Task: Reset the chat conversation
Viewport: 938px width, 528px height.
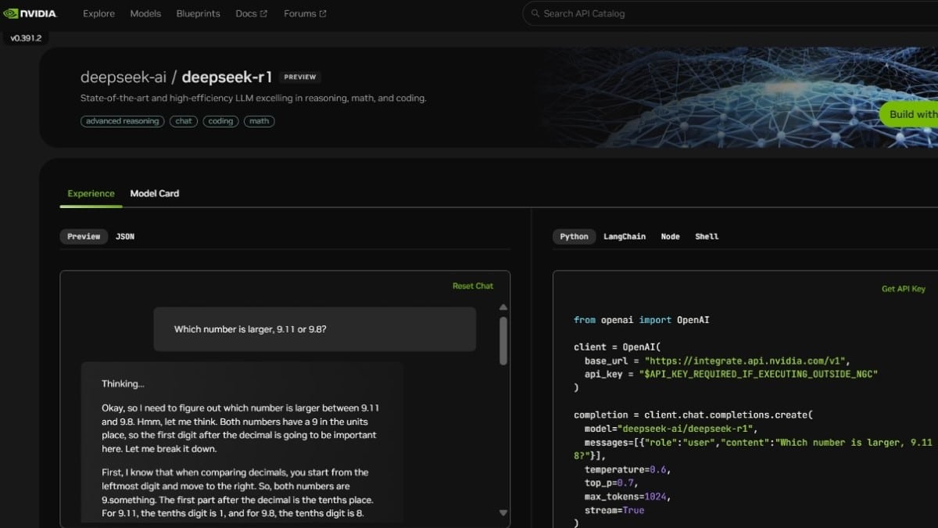Action: 473,286
